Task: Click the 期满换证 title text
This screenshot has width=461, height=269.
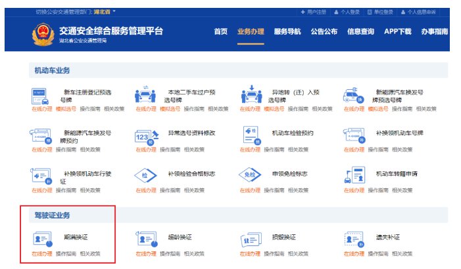Action: [x=76, y=237]
